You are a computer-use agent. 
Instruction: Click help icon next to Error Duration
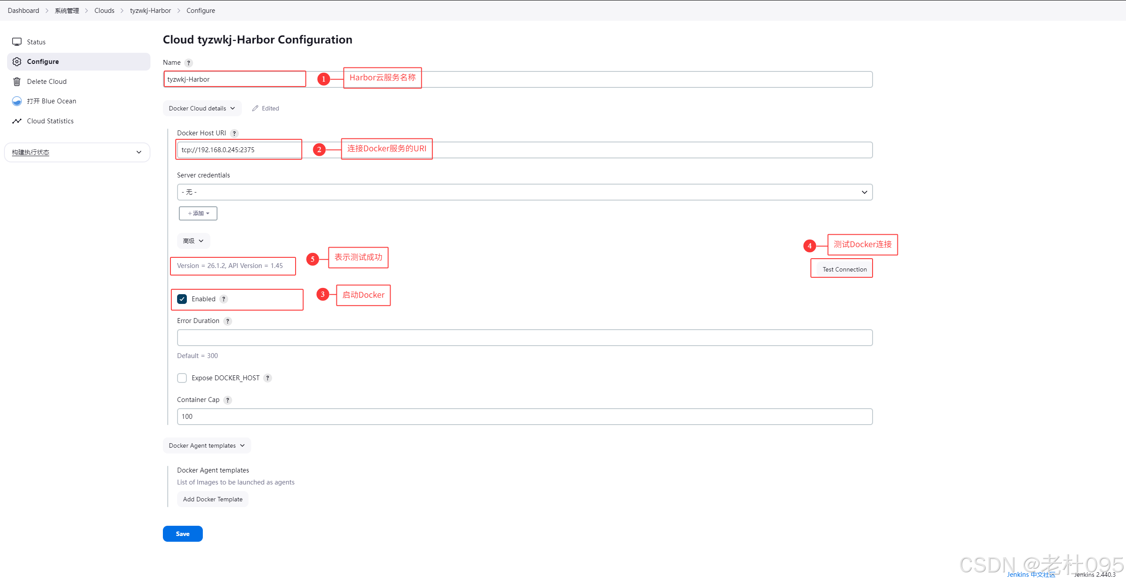click(x=228, y=321)
